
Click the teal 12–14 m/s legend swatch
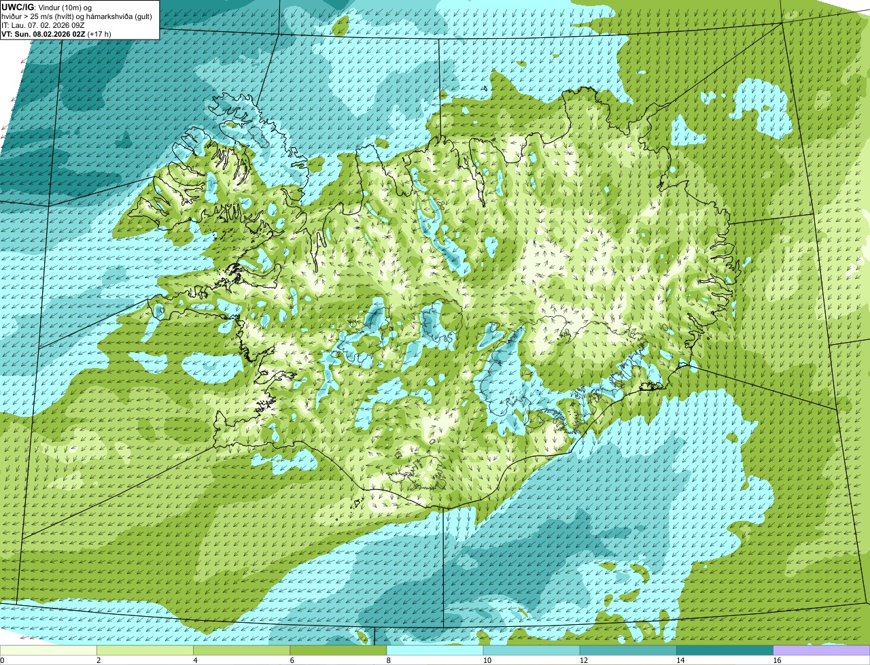pyautogui.click(x=628, y=651)
